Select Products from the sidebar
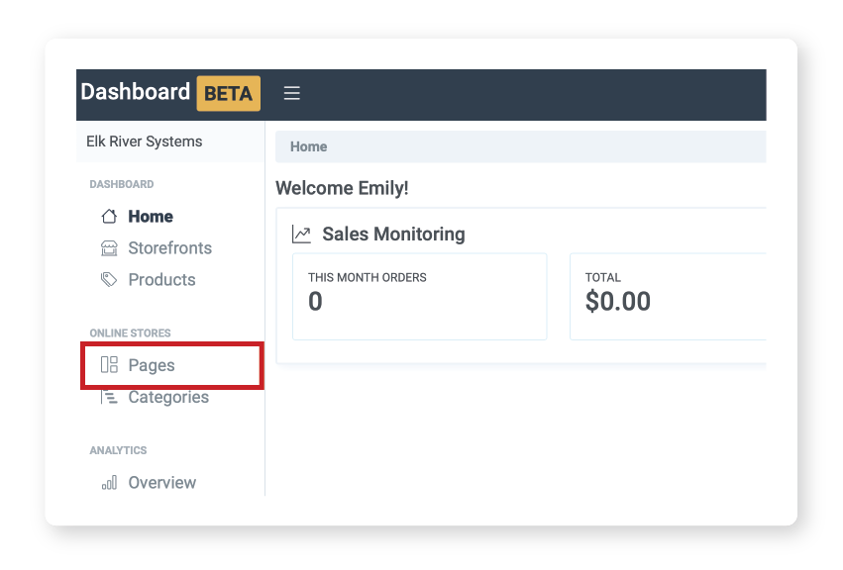Image resolution: width=843 pixels, height=570 pixels. pyautogui.click(x=161, y=280)
